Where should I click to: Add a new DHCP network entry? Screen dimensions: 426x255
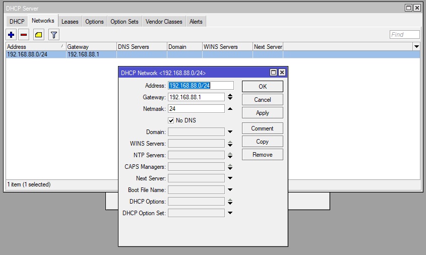click(11, 35)
